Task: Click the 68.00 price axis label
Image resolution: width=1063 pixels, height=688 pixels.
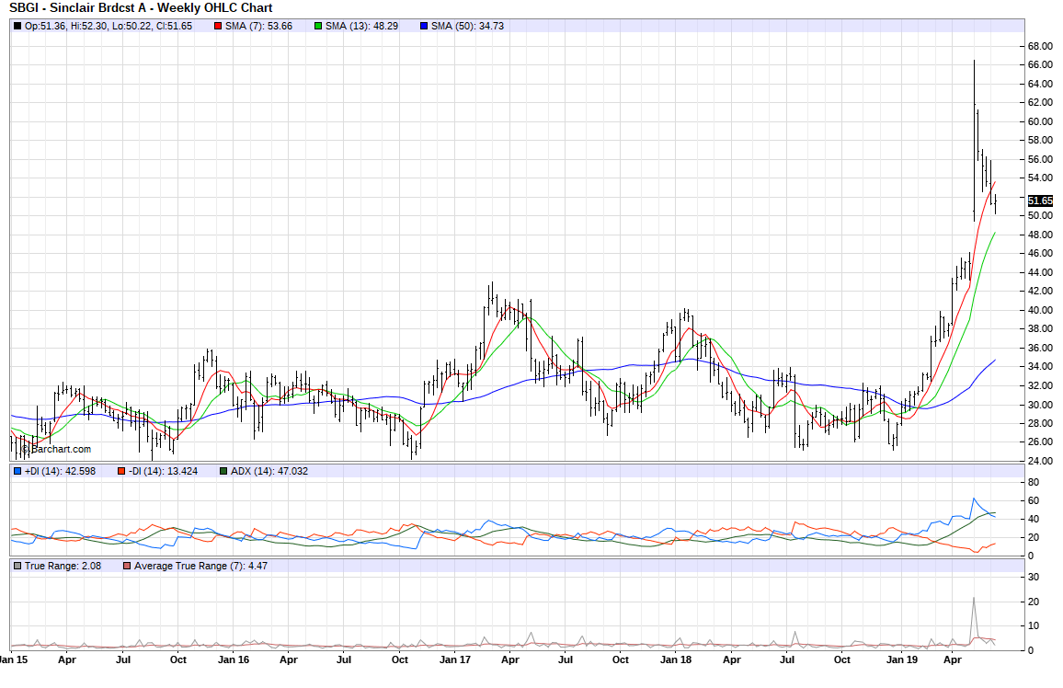Action: click(1040, 46)
